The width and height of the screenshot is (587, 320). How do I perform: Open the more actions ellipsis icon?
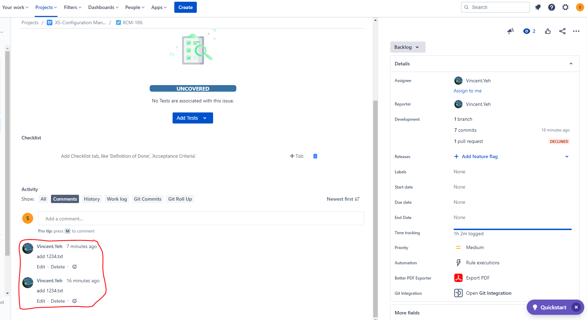tap(576, 31)
